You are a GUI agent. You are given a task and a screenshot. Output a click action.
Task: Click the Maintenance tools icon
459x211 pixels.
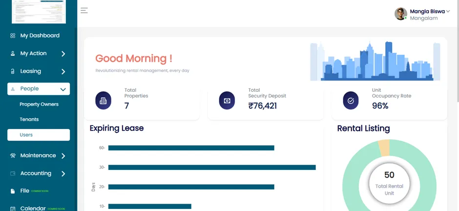pos(13,155)
